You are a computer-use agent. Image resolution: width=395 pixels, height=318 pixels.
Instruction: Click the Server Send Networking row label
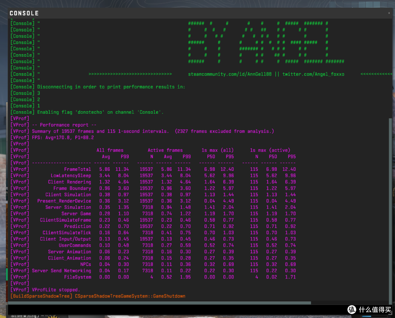coord(61,270)
